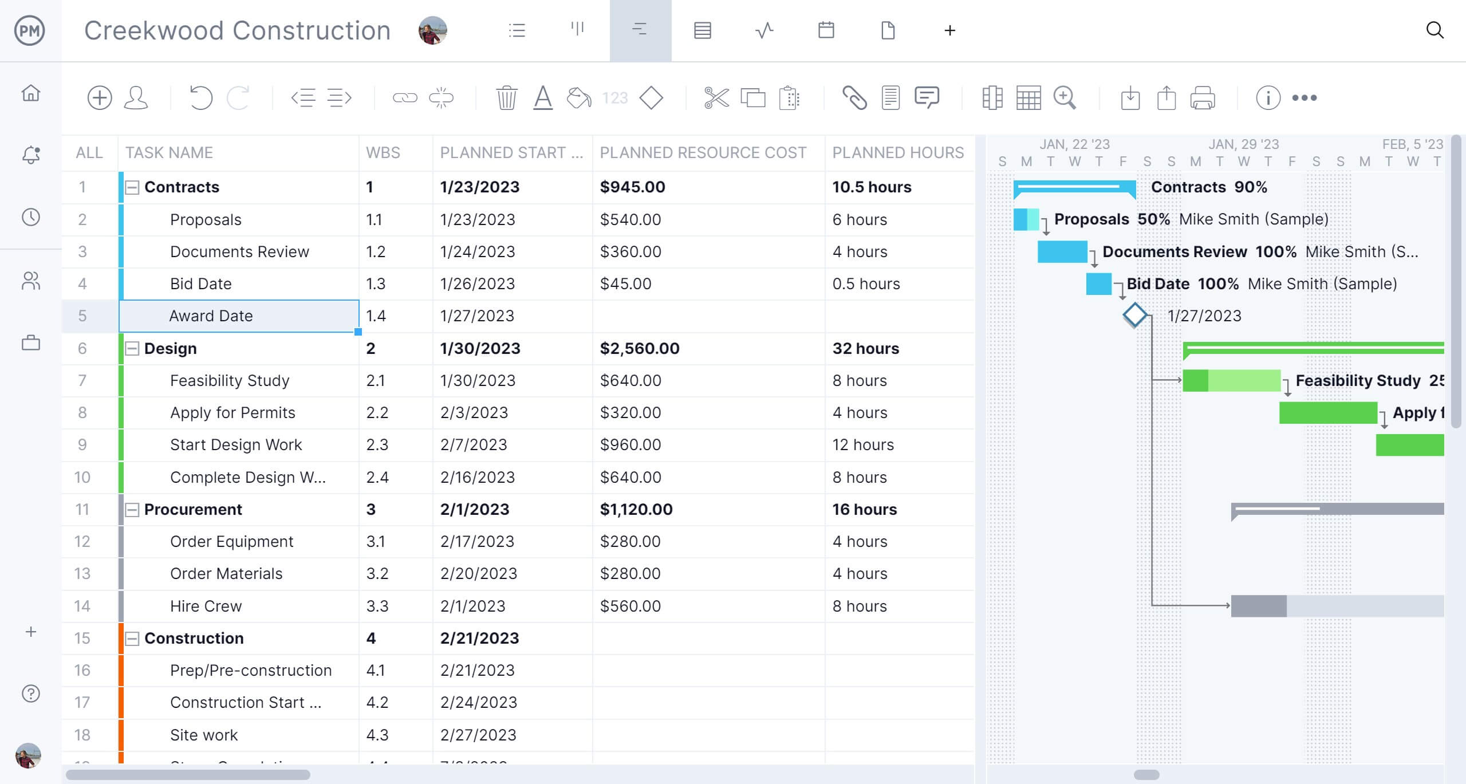Click the milestone diamond toolbar icon
This screenshot has width=1466, height=784.
pyautogui.click(x=651, y=98)
